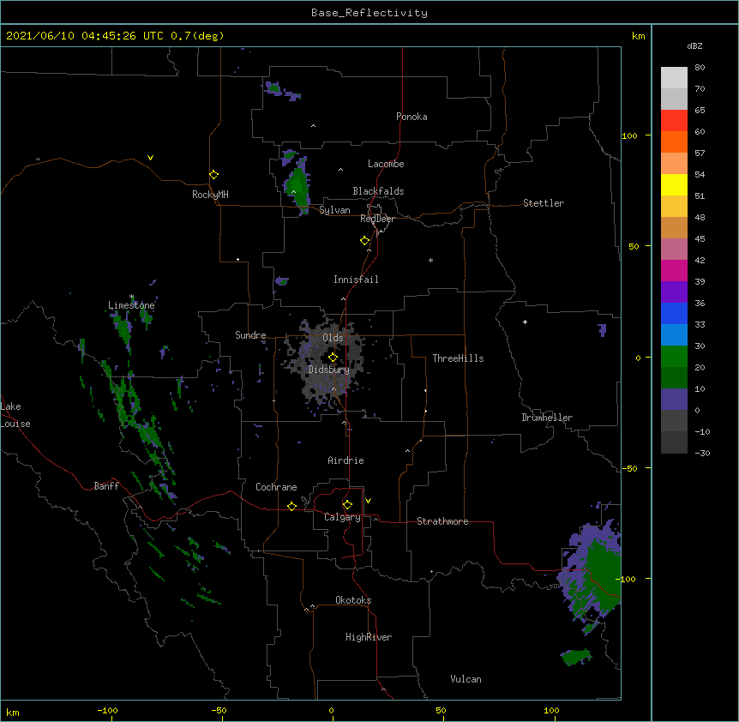Click the dBZ legend heading

tap(694, 45)
